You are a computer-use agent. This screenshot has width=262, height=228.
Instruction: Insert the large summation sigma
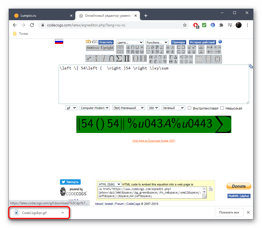tap(119, 58)
